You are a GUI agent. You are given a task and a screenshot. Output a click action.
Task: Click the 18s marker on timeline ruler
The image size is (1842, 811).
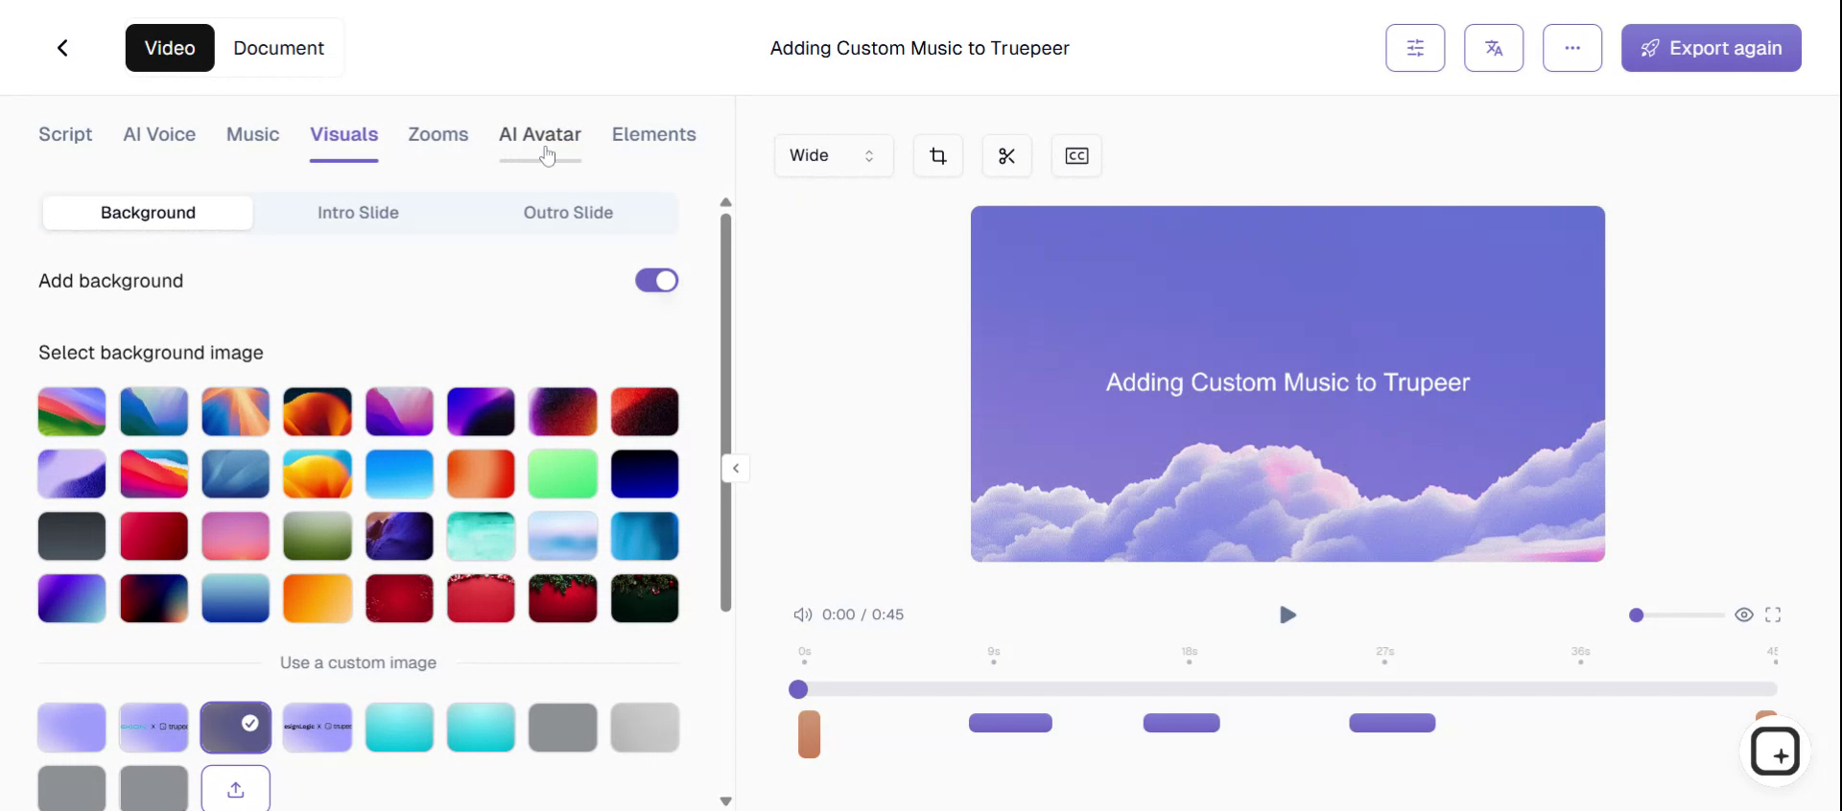click(1190, 656)
